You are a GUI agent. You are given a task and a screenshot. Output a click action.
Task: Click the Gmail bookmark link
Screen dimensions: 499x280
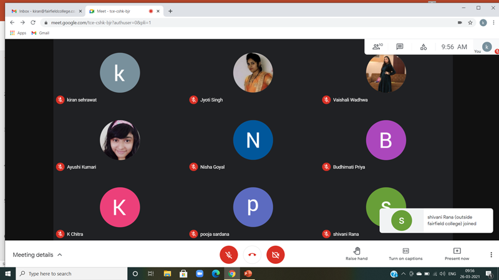pyautogui.click(x=41, y=33)
